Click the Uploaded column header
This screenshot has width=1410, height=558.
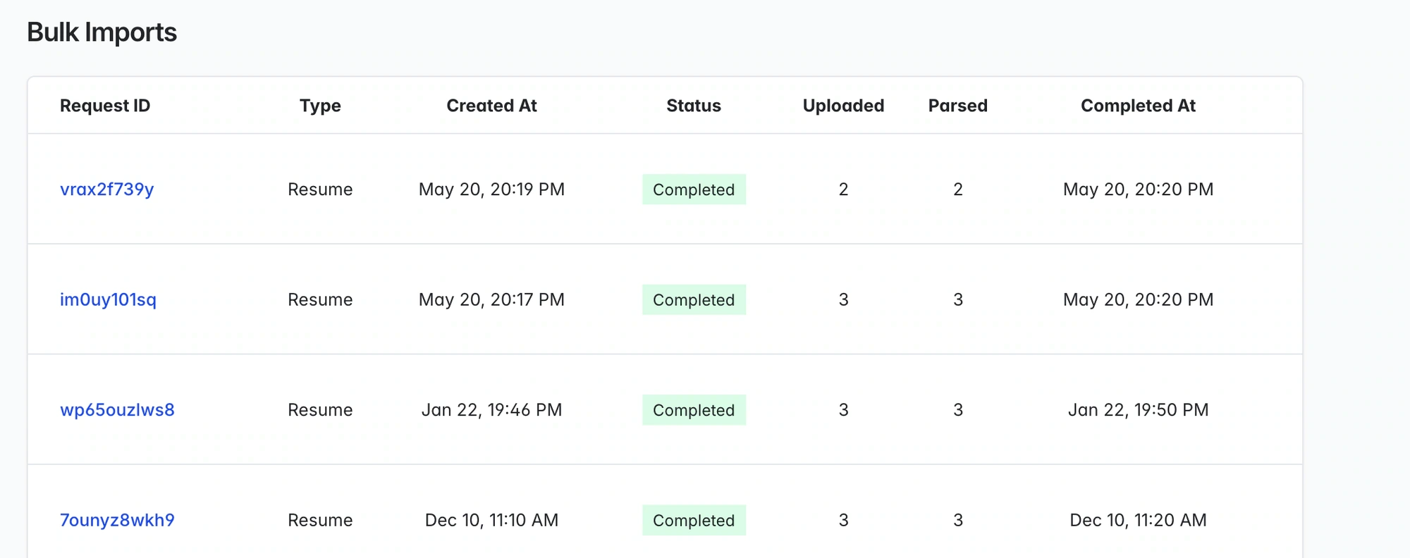click(843, 106)
